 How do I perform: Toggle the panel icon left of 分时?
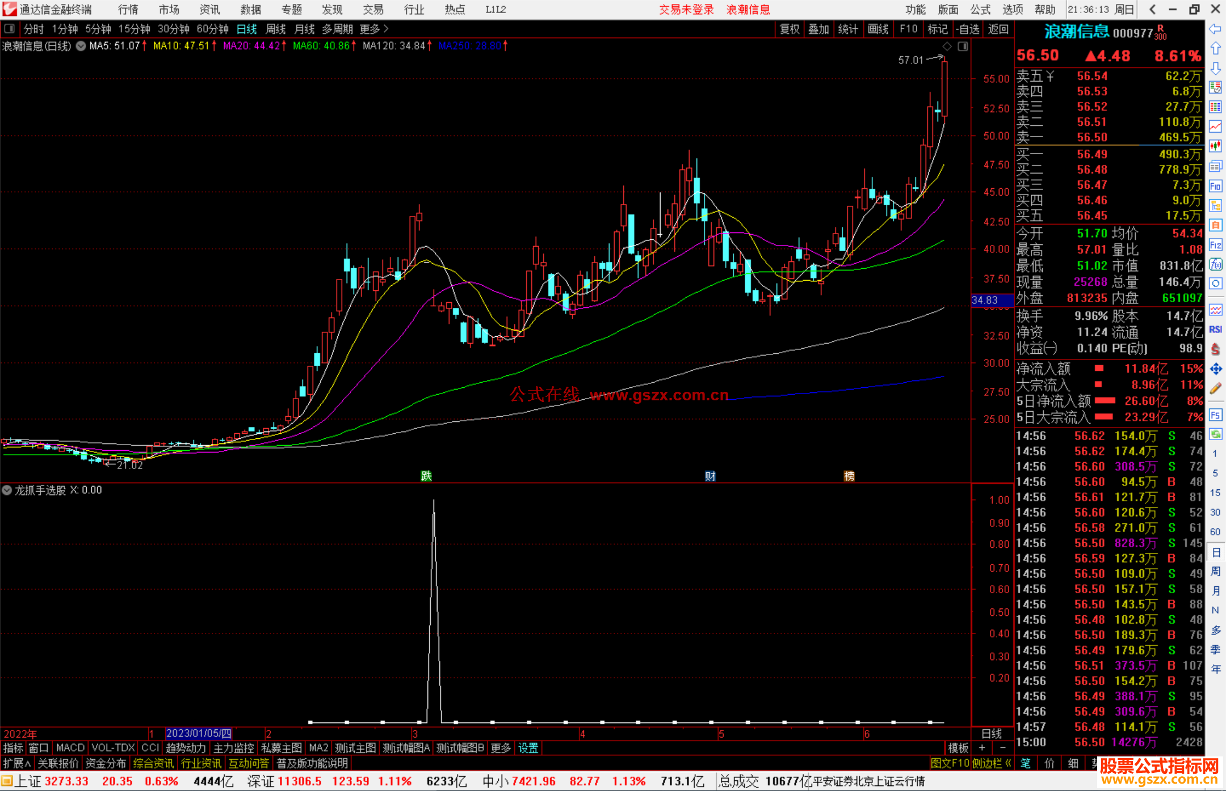click(10, 28)
